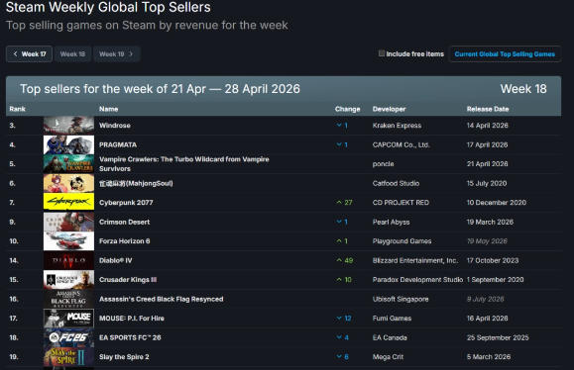Click the Crimson Desert title

[x=125, y=222]
